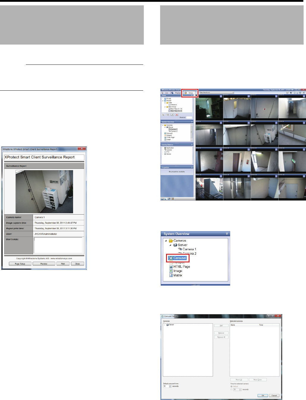The height and width of the screenshot is (400, 306).
Task: Select the Default time radio button
Action: click(232, 387)
